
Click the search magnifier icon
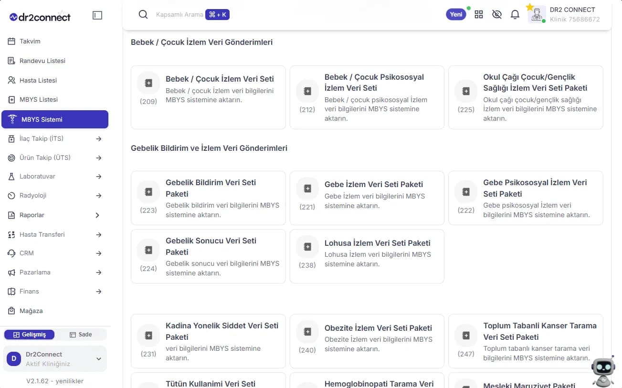click(143, 14)
